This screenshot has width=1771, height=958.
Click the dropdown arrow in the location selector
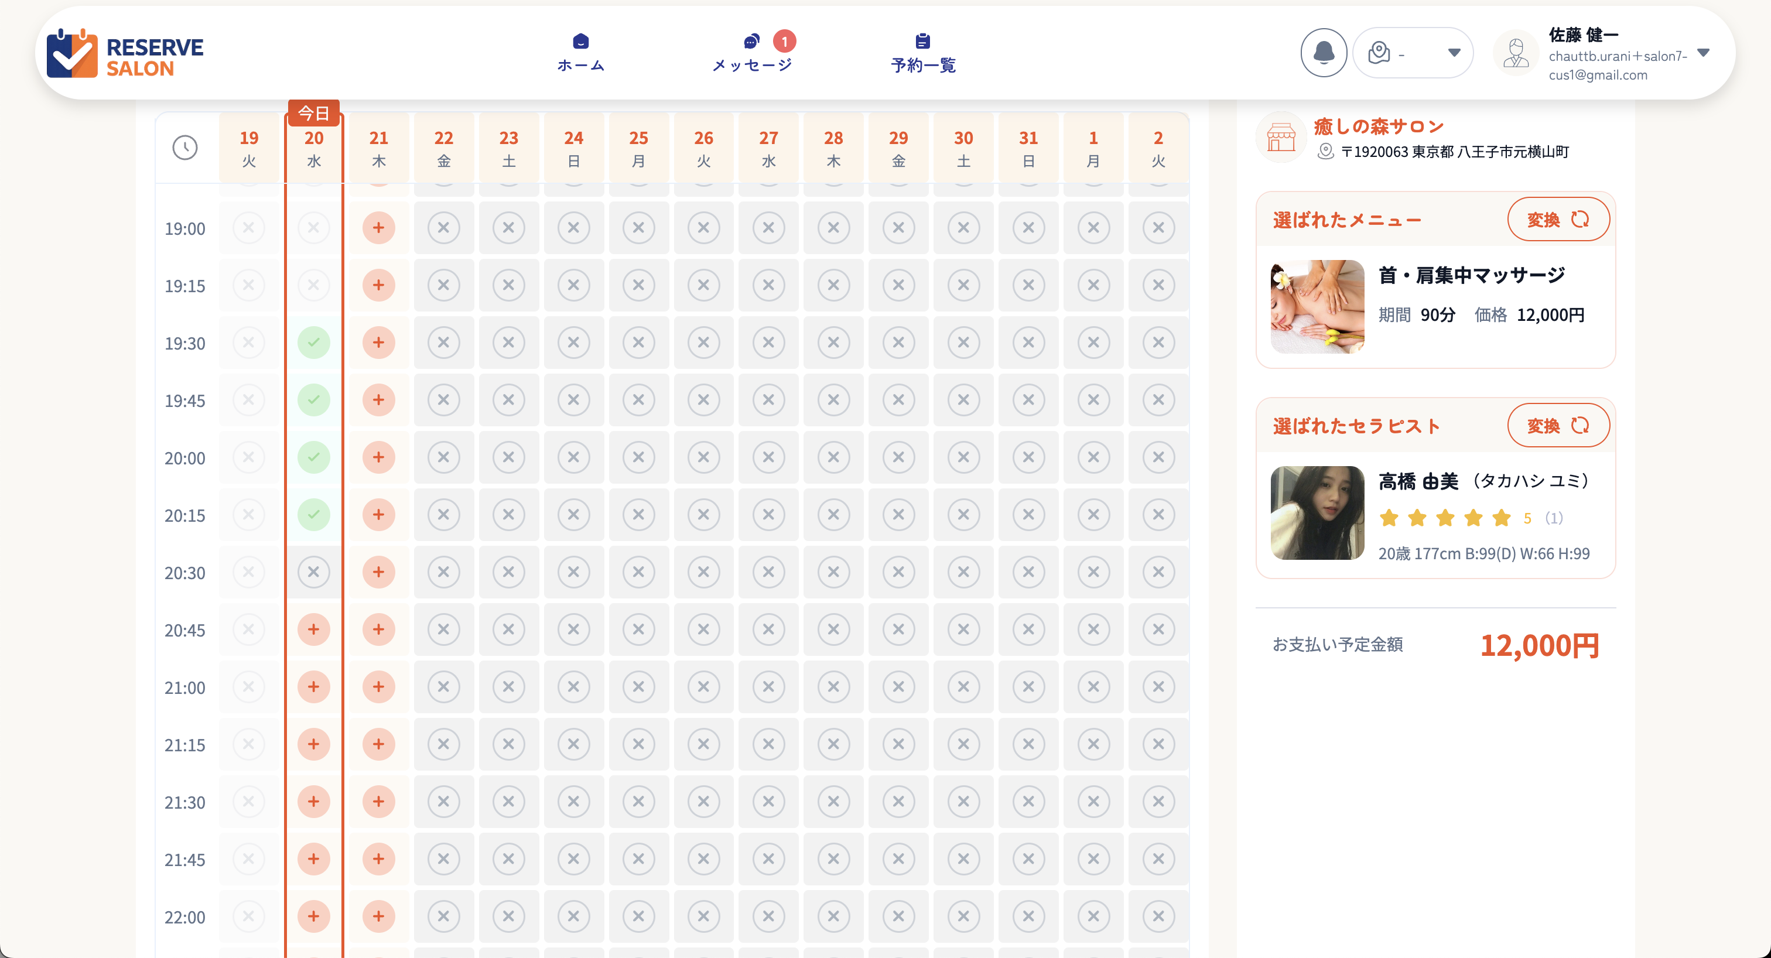[x=1454, y=53]
